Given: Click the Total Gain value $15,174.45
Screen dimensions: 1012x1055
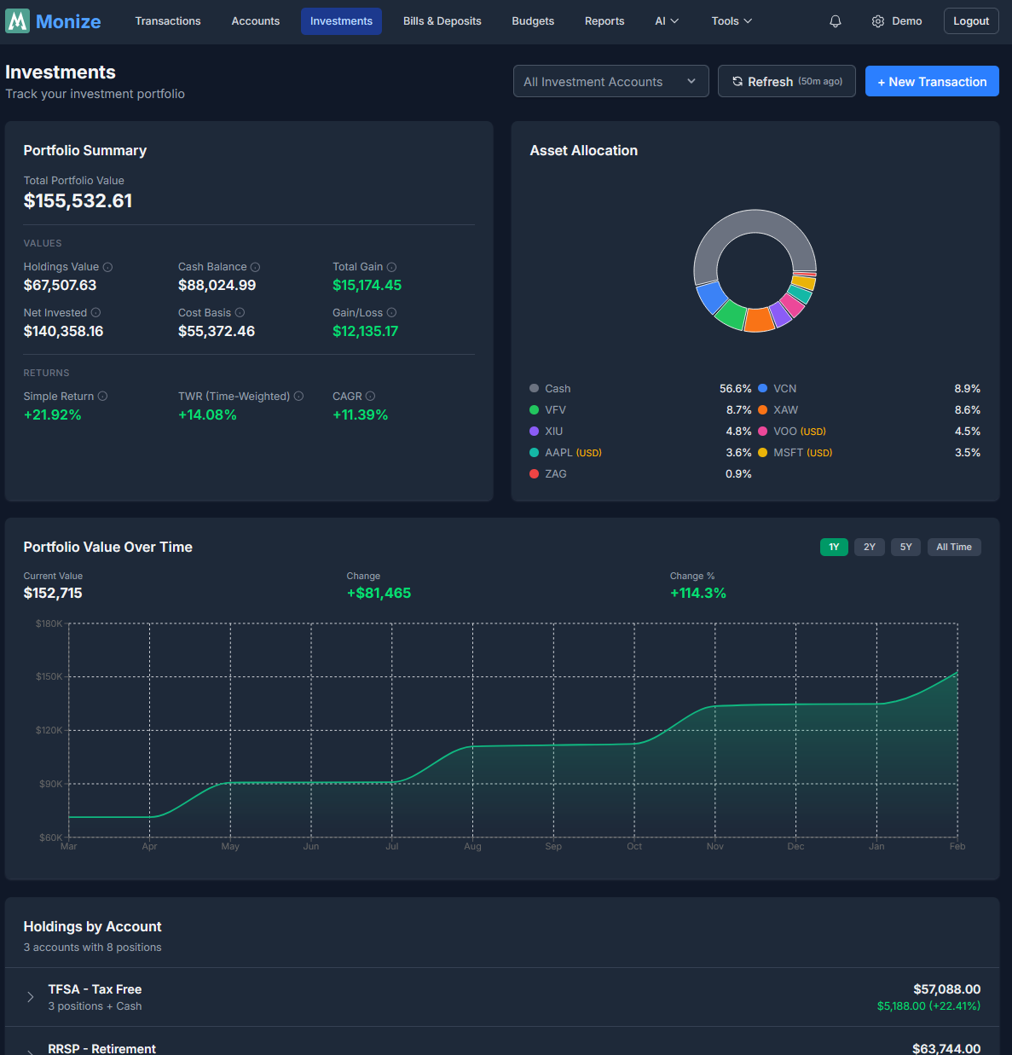Looking at the screenshot, I should pyautogui.click(x=367, y=285).
